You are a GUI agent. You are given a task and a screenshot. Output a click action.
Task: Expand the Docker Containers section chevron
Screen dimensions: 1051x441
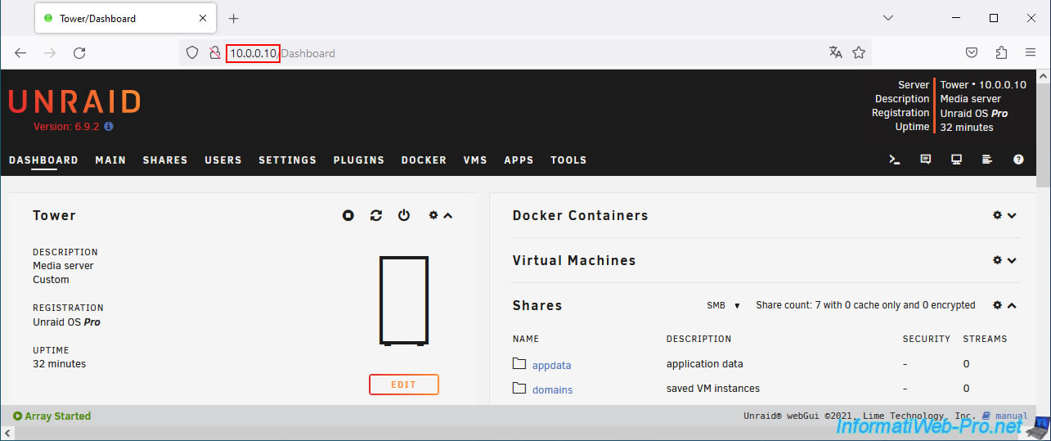[1013, 215]
